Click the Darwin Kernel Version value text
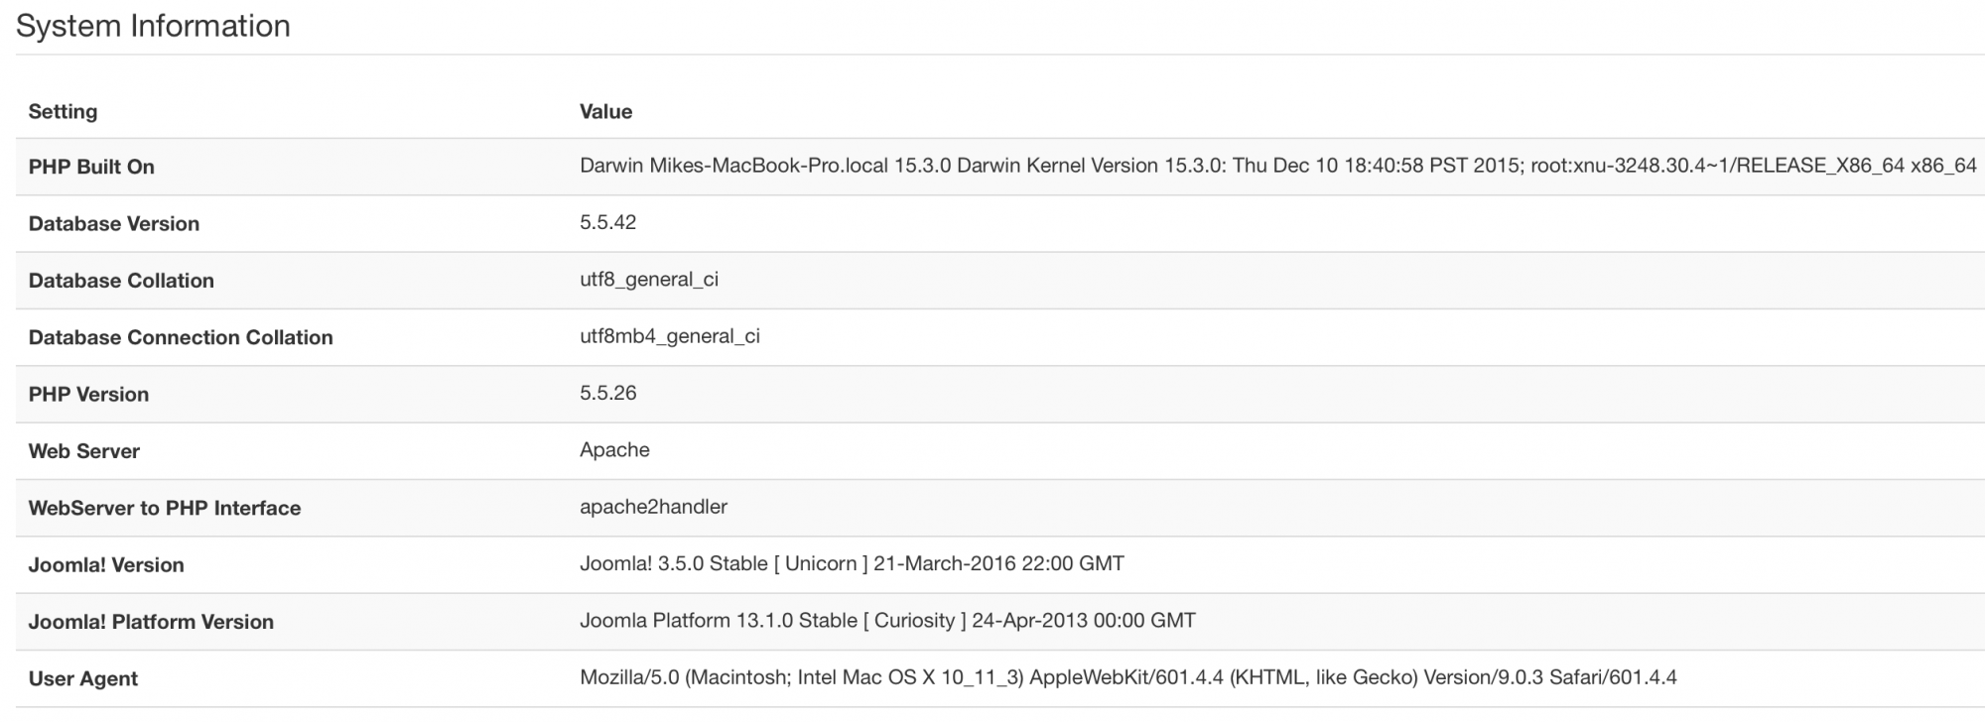Screen dimensions: 1985x722 click(1277, 166)
